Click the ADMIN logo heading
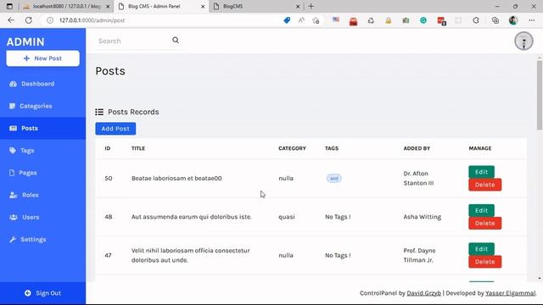The image size is (543, 305). pyautogui.click(x=25, y=42)
